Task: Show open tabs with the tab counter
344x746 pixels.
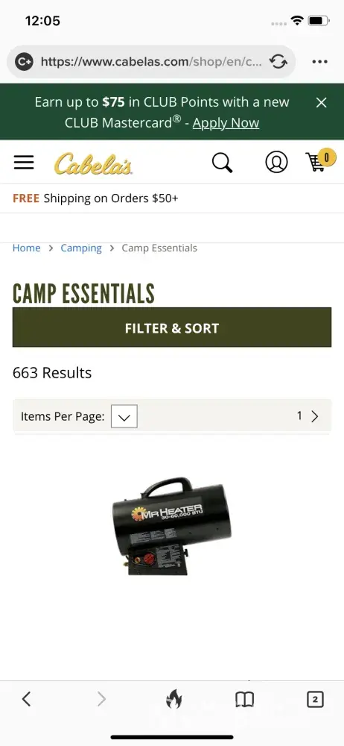Action: [315, 700]
